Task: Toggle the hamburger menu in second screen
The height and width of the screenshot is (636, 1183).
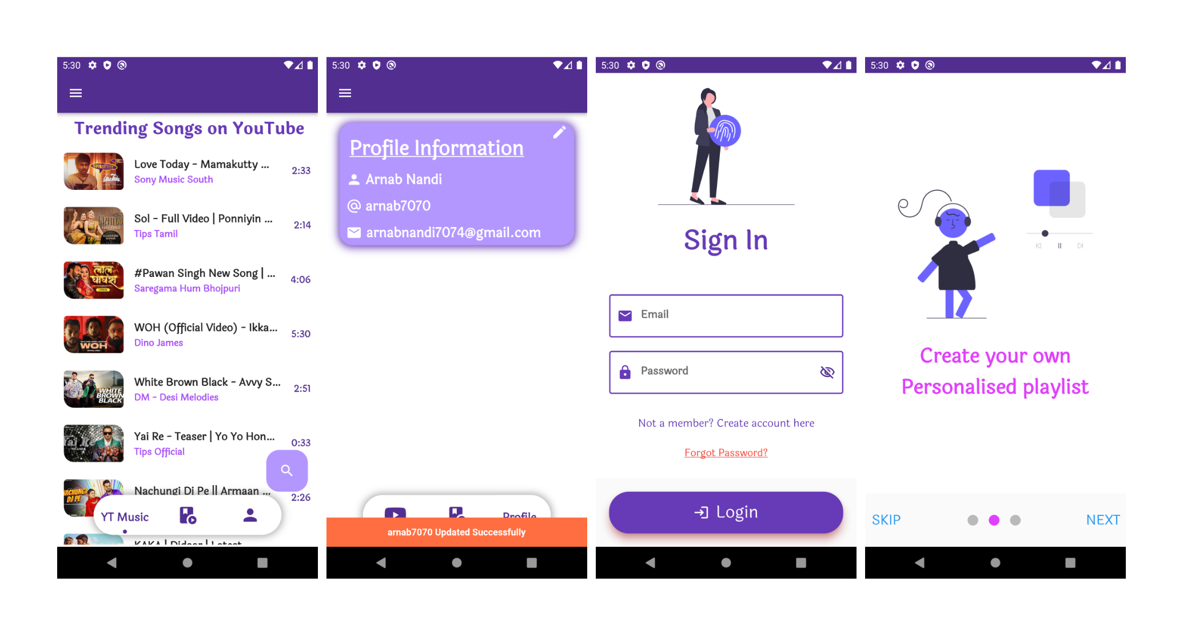Action: (345, 93)
